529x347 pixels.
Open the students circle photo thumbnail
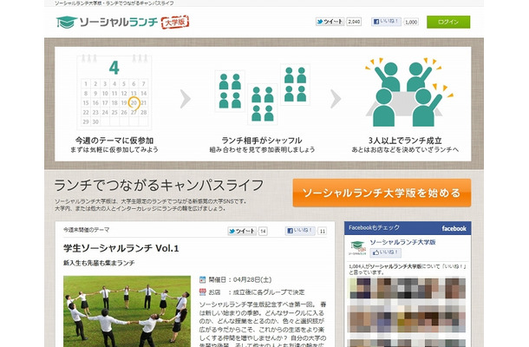coord(127,311)
